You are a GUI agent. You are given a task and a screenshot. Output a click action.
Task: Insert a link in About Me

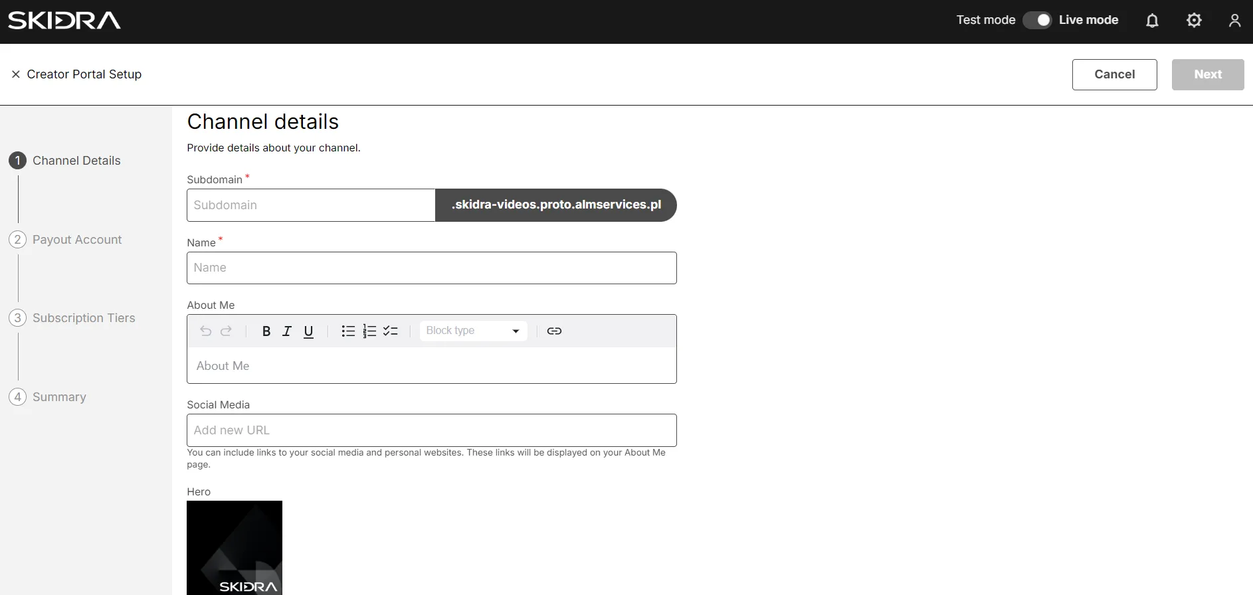554,331
